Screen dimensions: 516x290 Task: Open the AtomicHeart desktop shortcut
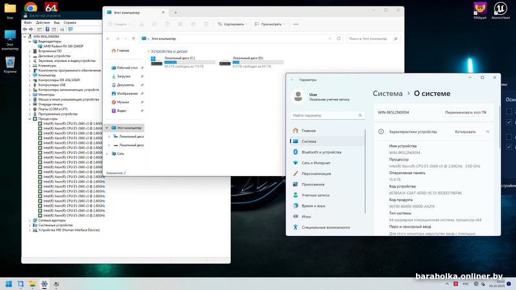[499, 9]
